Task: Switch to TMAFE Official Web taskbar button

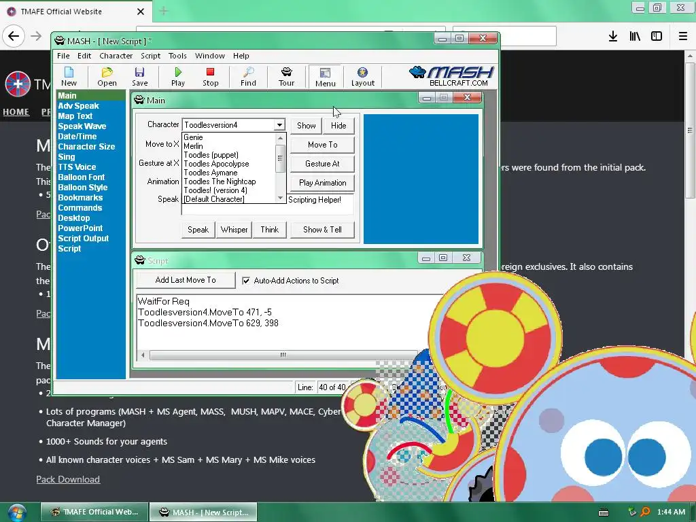Action: (94, 512)
